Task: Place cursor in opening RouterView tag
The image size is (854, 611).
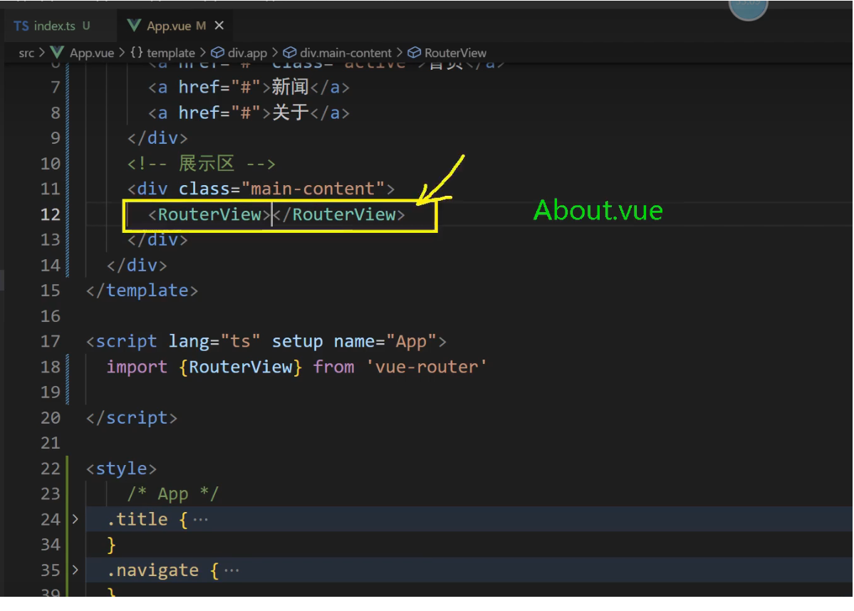Action: 209,214
